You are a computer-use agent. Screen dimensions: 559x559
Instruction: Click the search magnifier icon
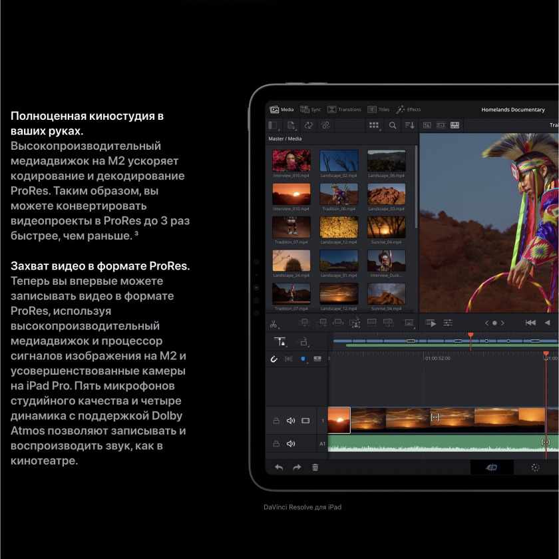click(x=393, y=125)
